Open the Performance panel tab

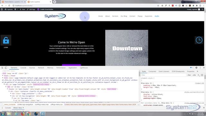pyautogui.click(x=61, y=68)
